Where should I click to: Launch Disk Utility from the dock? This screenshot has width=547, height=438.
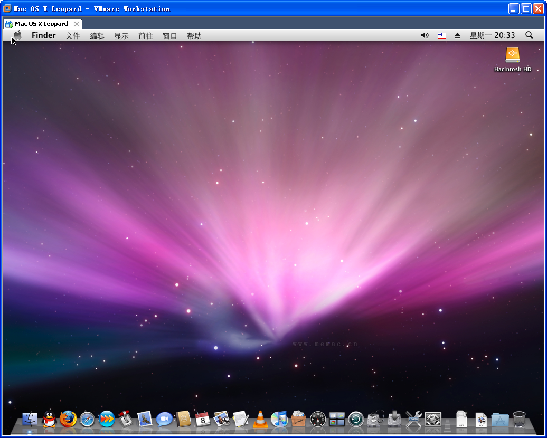pyautogui.click(x=375, y=419)
